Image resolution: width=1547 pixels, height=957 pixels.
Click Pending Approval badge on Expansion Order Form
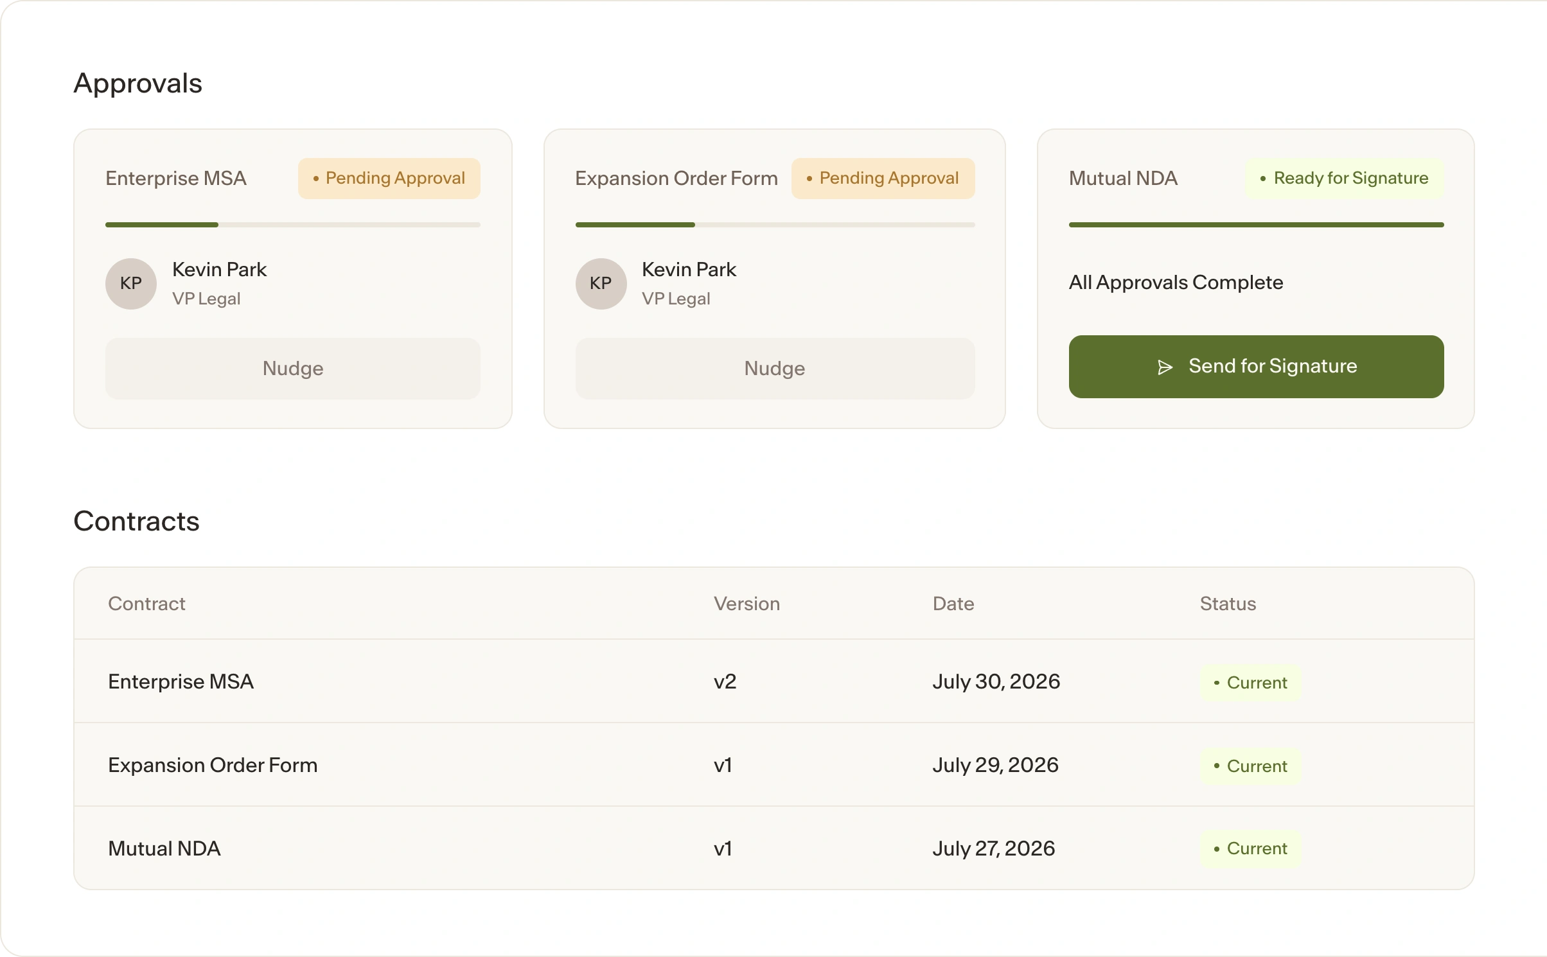coord(883,178)
